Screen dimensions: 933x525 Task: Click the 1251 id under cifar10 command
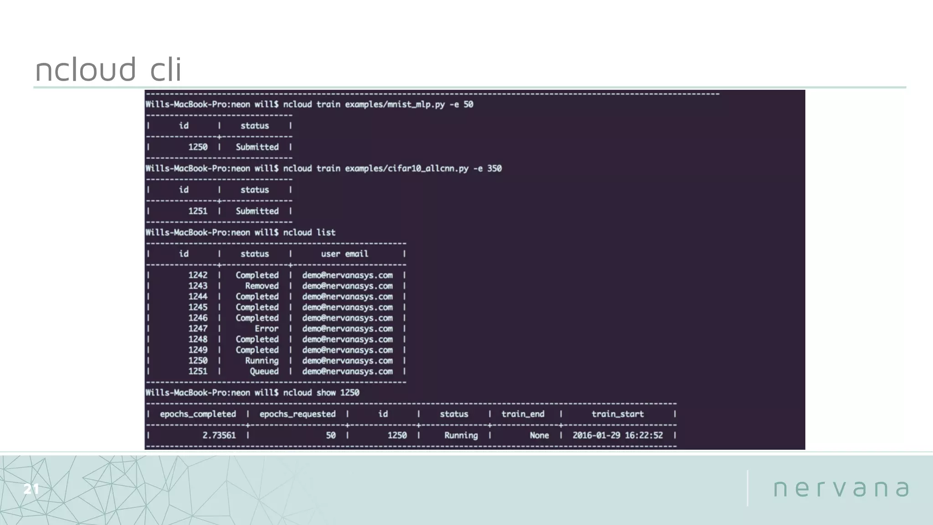pyautogui.click(x=198, y=211)
